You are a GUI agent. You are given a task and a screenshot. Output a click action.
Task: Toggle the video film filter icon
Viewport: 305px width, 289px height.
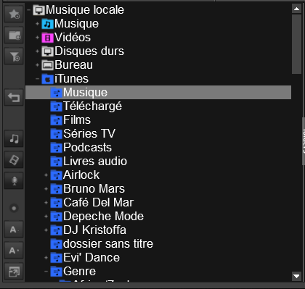(x=14, y=160)
